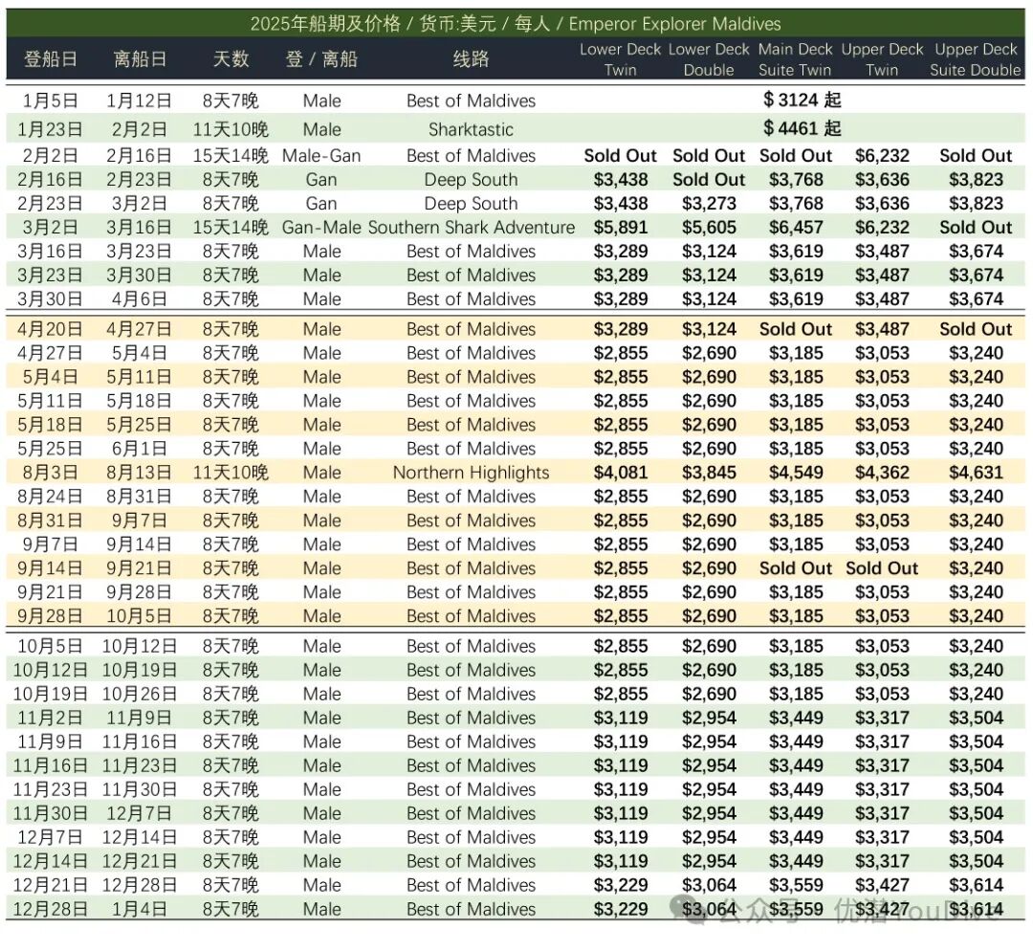Select the 'Northern Highlights' route cell

coord(471,473)
